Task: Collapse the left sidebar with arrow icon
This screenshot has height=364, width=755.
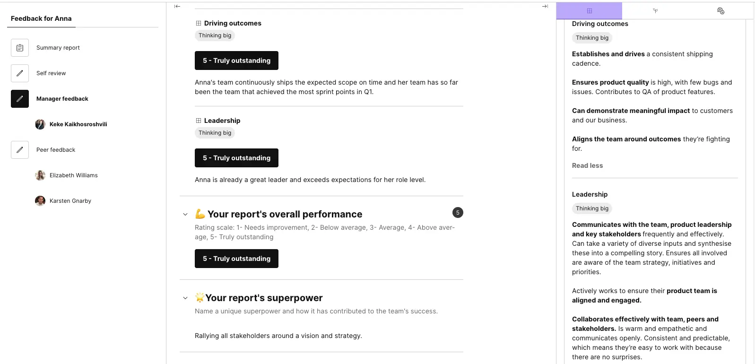Action: pos(177,6)
